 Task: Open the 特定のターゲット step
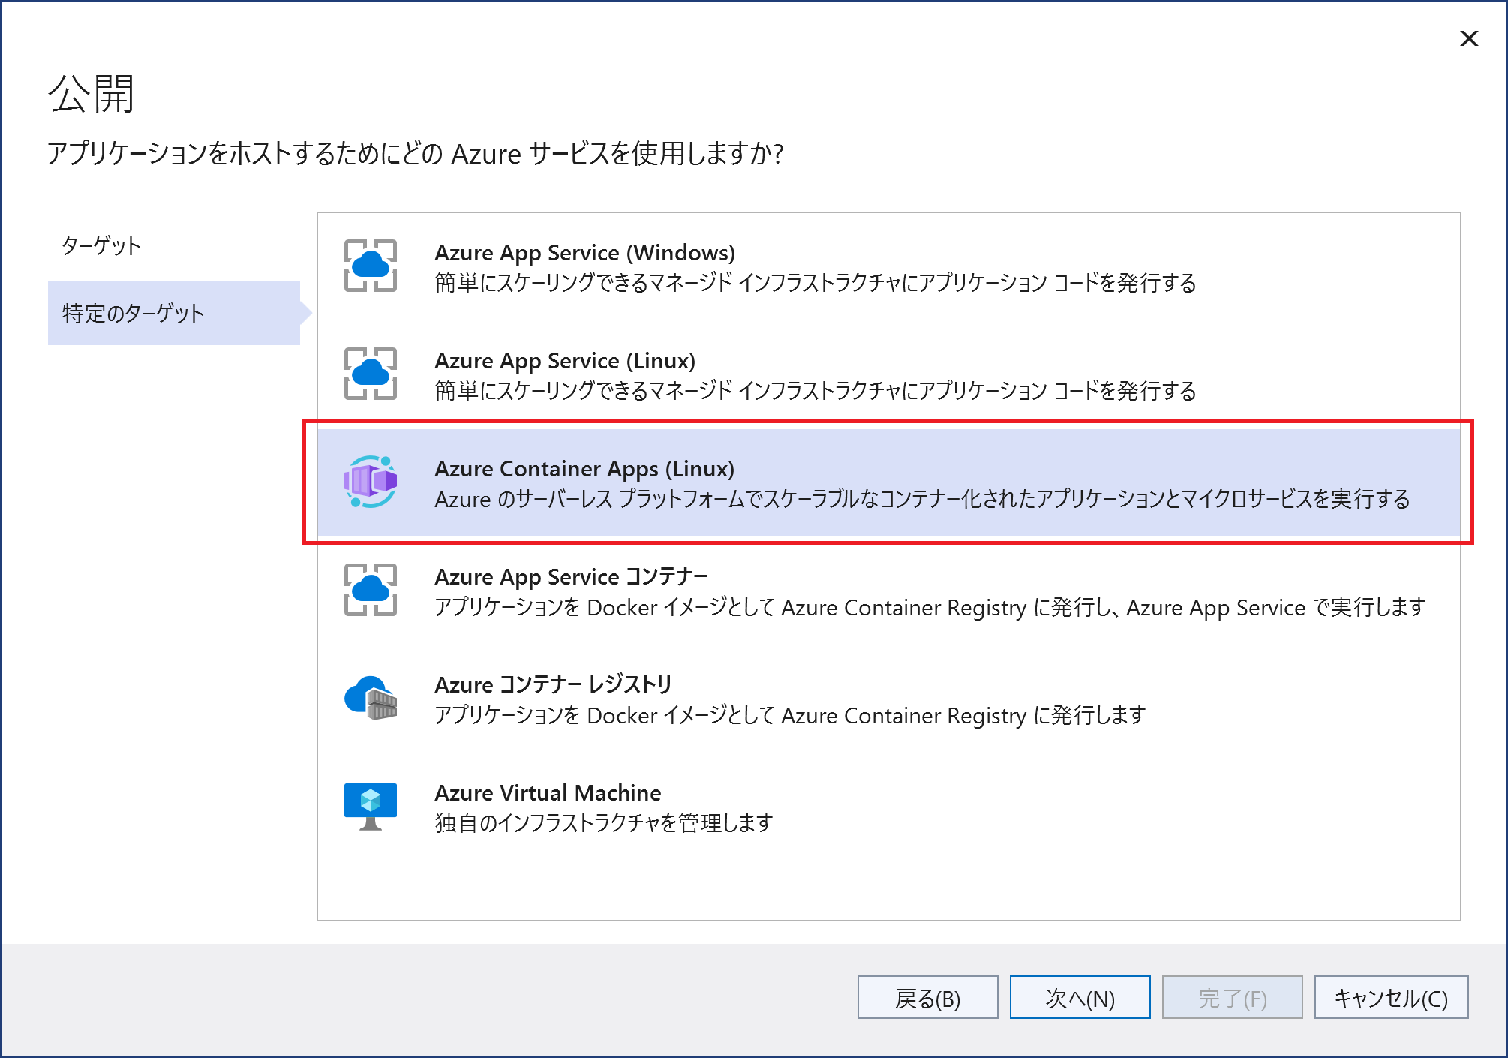point(174,313)
